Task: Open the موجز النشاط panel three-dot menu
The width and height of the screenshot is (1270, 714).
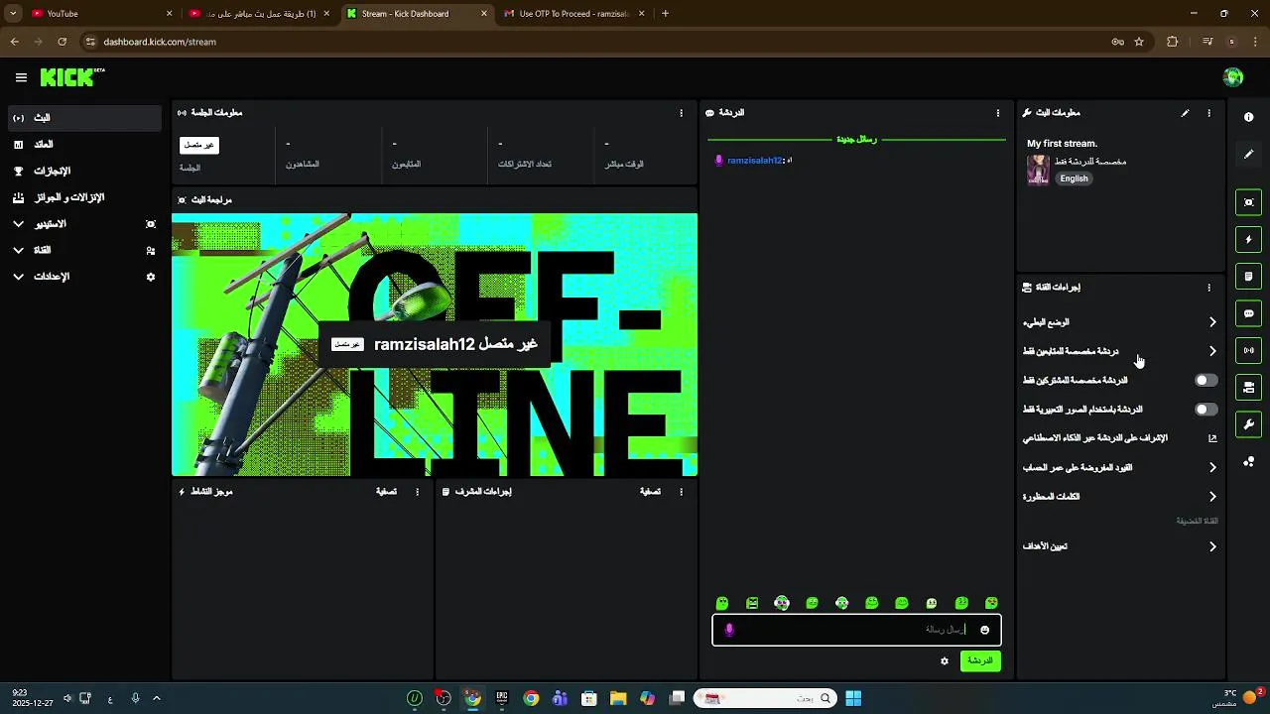Action: tap(417, 492)
